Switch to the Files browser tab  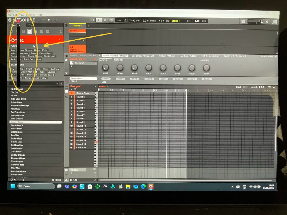31,25
